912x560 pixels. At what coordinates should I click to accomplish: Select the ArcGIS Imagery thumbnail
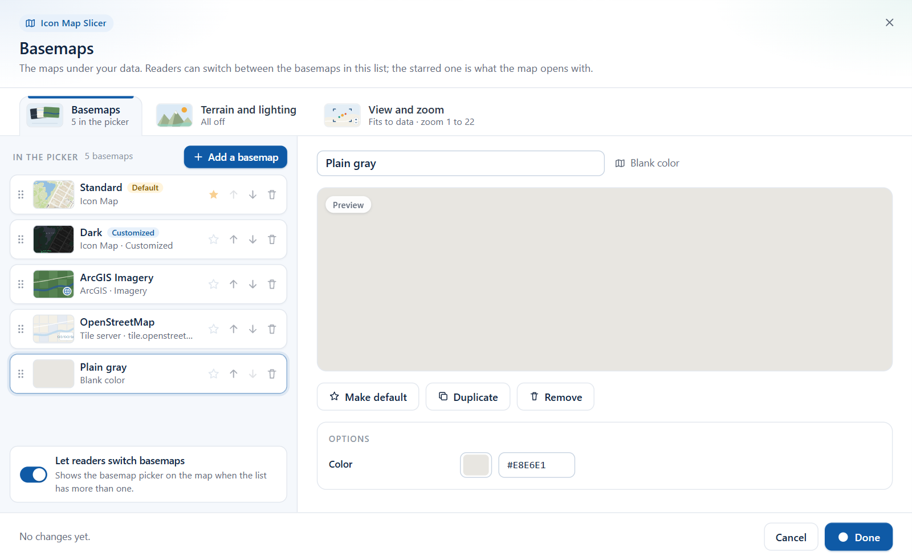pos(54,284)
